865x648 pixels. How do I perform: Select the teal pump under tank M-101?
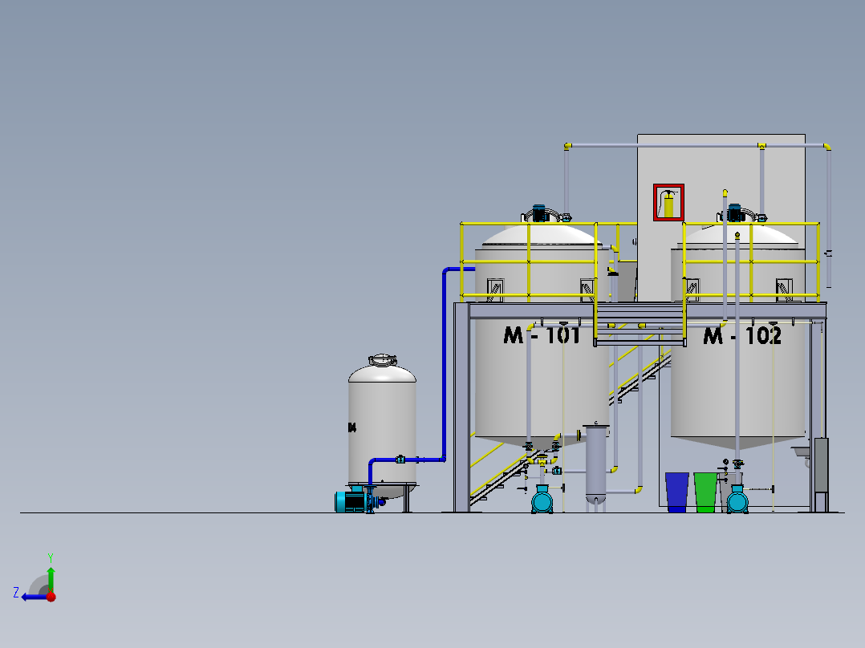click(542, 500)
